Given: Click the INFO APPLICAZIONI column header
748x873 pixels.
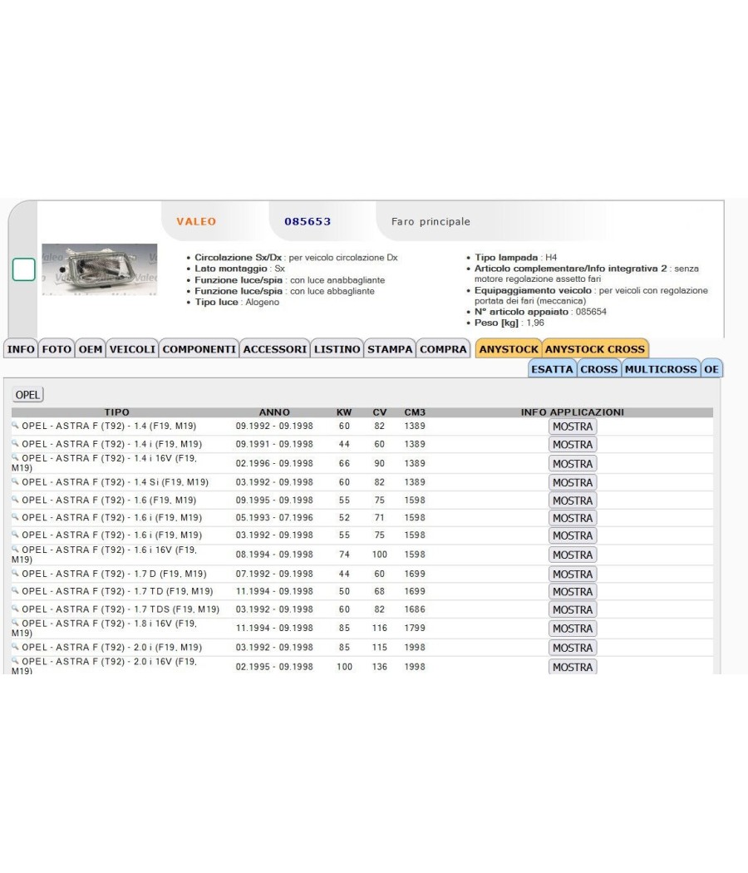Looking at the screenshot, I should tap(572, 412).
